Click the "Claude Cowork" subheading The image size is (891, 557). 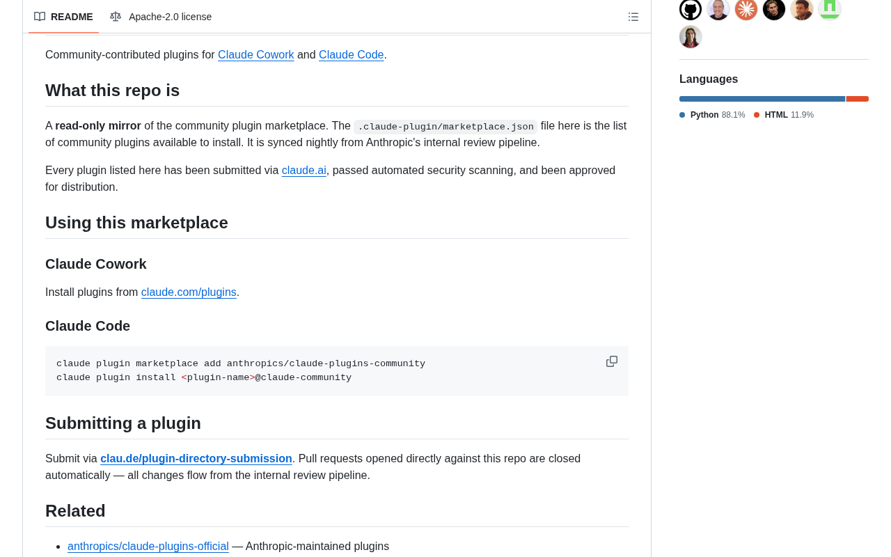[96, 264]
